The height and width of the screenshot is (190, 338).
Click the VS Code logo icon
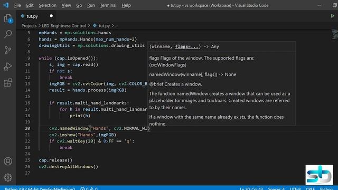click(6, 5)
